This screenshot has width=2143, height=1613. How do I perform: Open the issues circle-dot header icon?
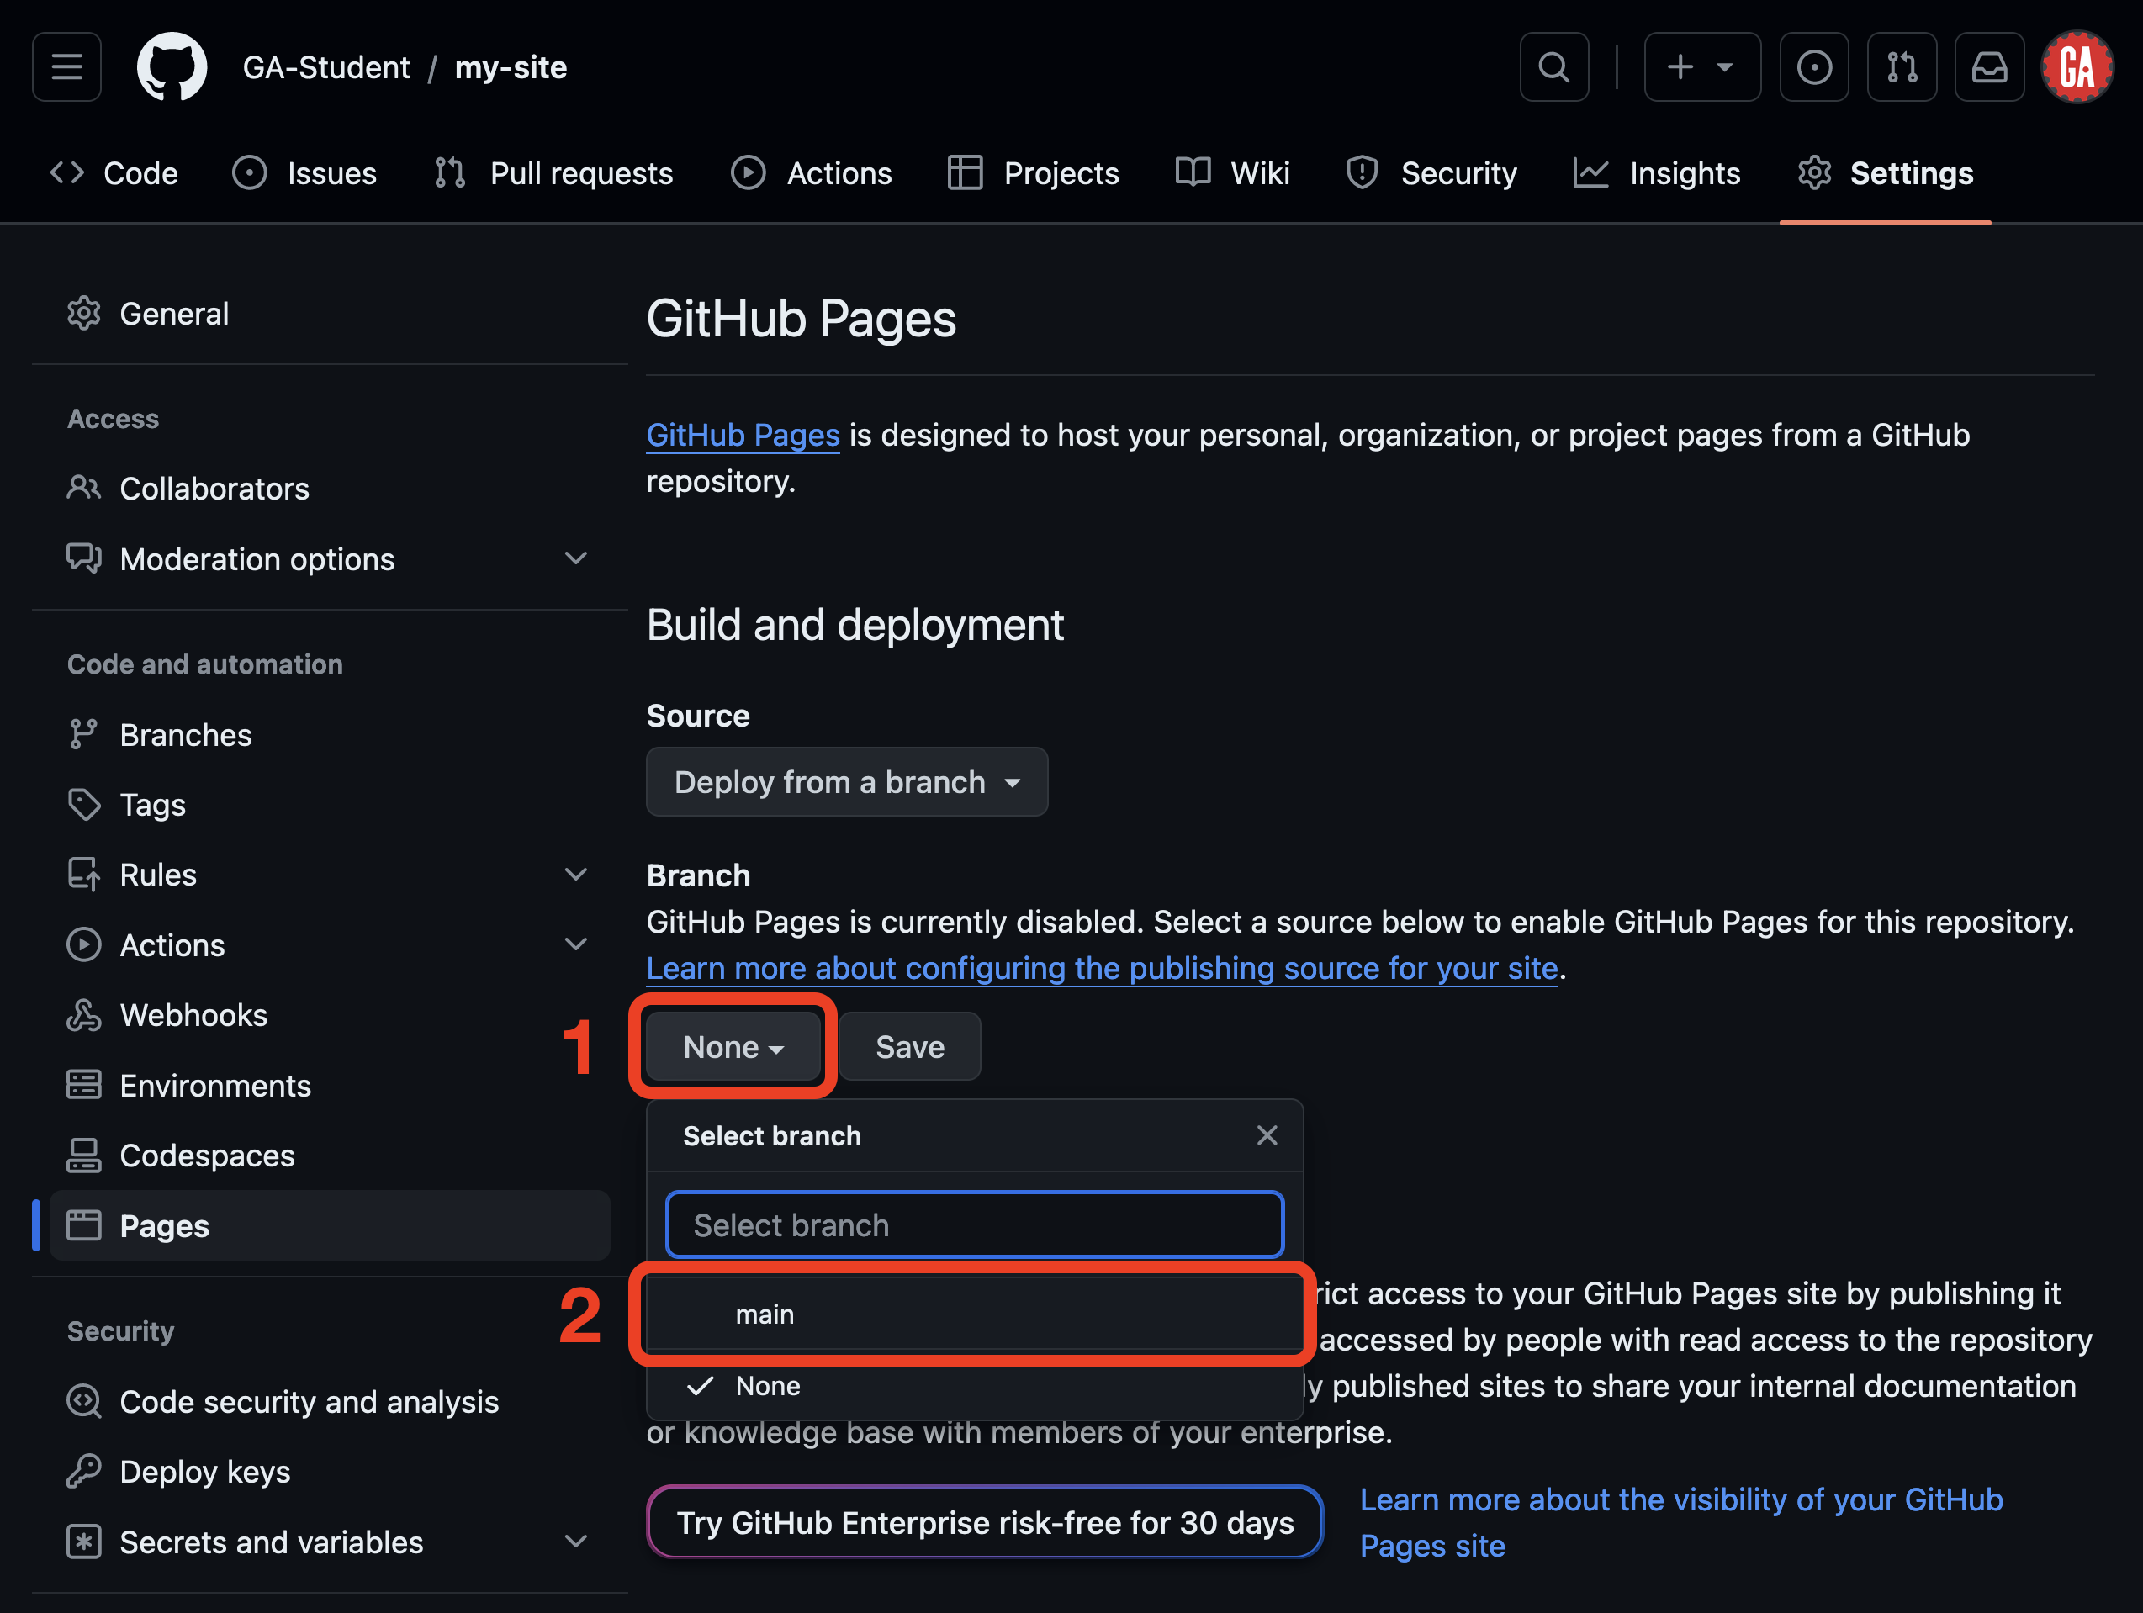(1813, 66)
